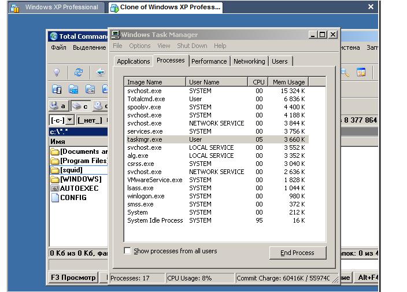Switch to the Processes tab
Viewport: 407px width, 292px height.
[x=171, y=60]
